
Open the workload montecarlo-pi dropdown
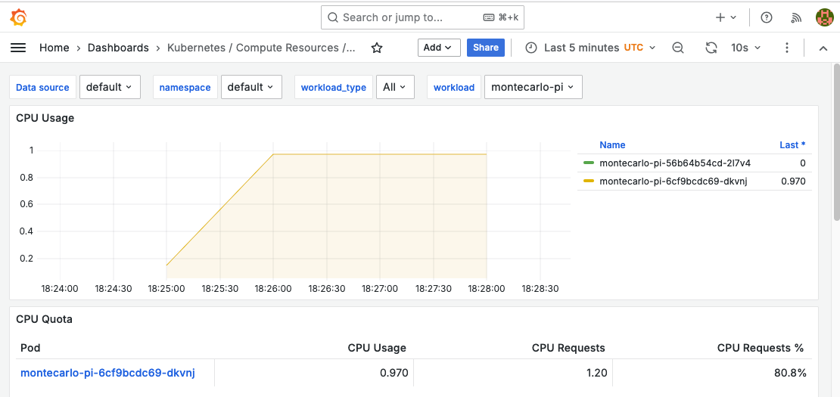click(533, 87)
